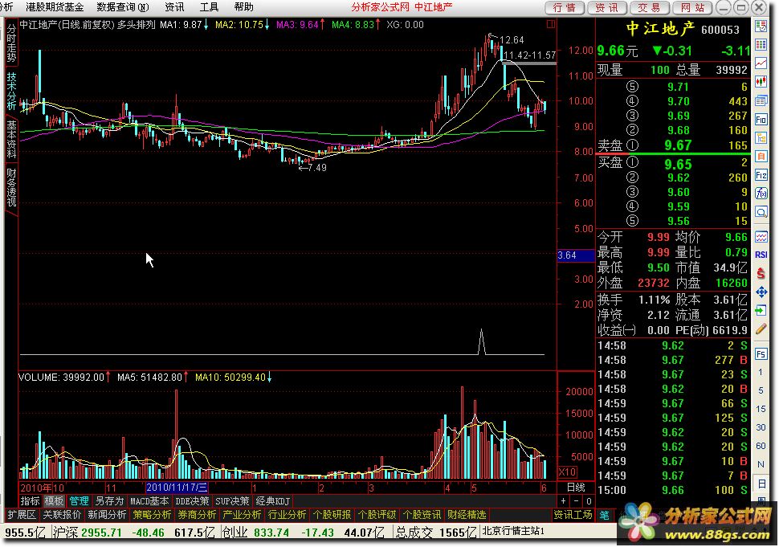Switch to the intraday line chart icon
Viewport: 779px width, 547px height.
pos(761,63)
